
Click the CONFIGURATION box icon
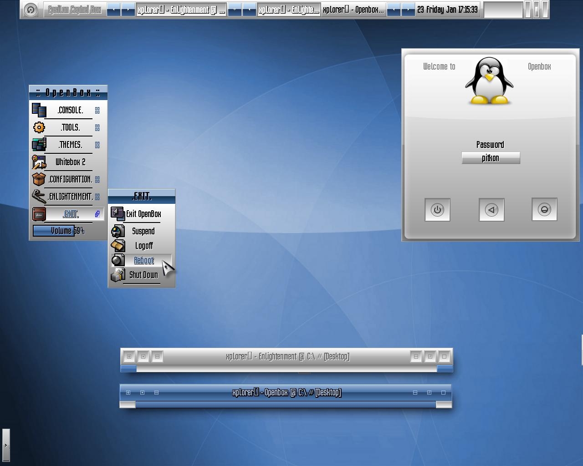39,179
